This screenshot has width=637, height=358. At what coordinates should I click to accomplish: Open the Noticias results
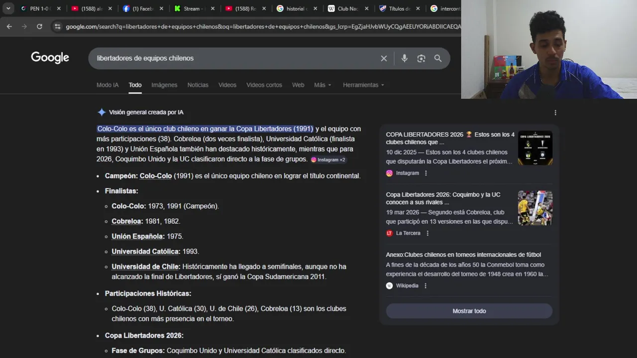[x=198, y=85]
